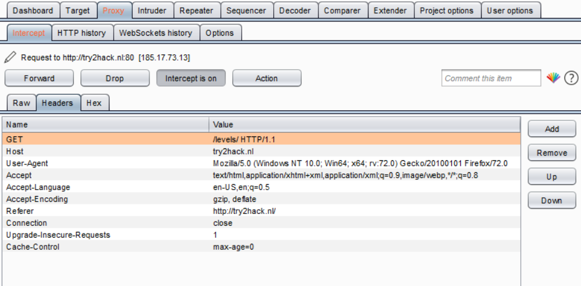The width and height of the screenshot is (581, 286).
Task: Move the header Up
Action: click(552, 176)
